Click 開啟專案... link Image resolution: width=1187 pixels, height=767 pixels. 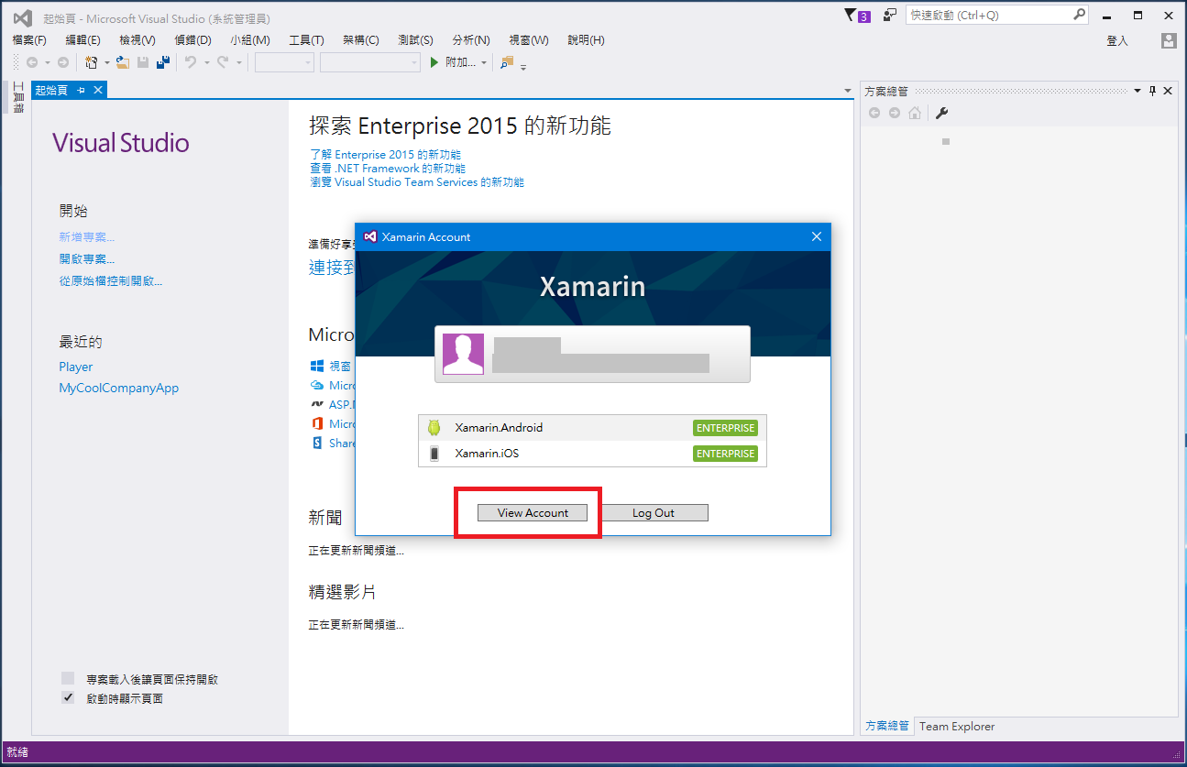click(x=87, y=259)
